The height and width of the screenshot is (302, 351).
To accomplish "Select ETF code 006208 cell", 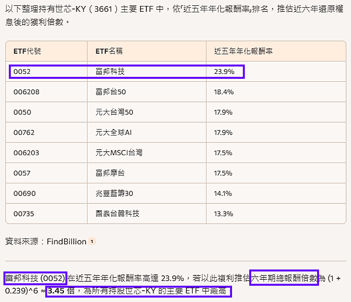I will (x=47, y=92).
